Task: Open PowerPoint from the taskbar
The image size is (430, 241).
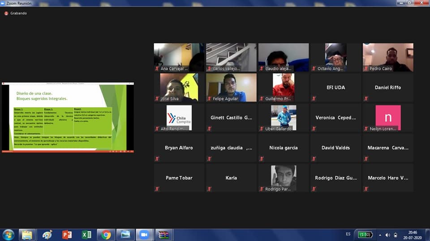Action: [67, 235]
